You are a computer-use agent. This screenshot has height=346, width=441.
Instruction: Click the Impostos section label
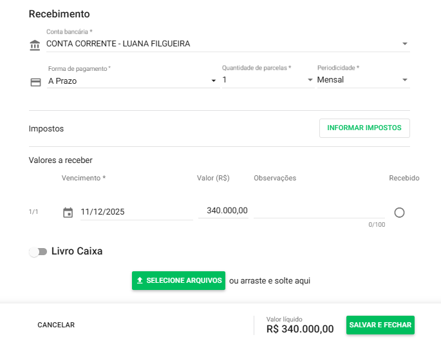(46, 129)
